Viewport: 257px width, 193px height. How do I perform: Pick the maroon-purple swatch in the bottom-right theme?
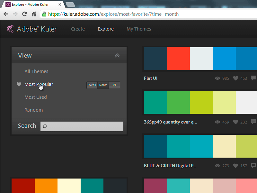[155, 186]
